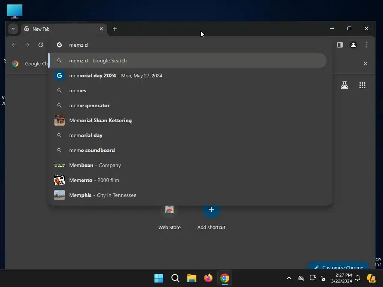Click the muted volume tray icon

point(322,278)
